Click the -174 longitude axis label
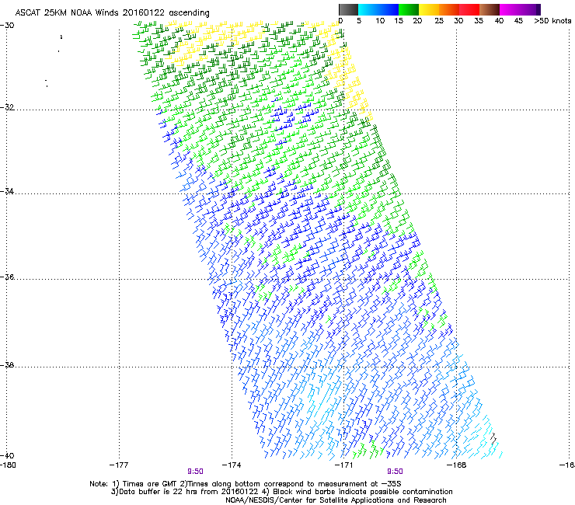 232,465
